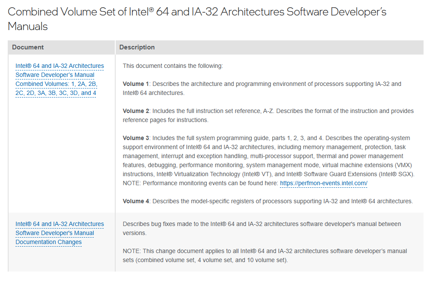Click the Combined Volume Set page heading
436x284 pixels.
tap(197, 19)
